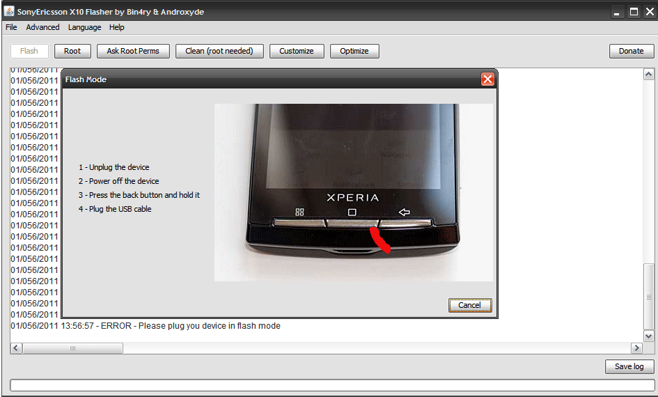The image size is (658, 397).
Task: Click the horizontal scroll-right arrow
Action: click(x=636, y=348)
